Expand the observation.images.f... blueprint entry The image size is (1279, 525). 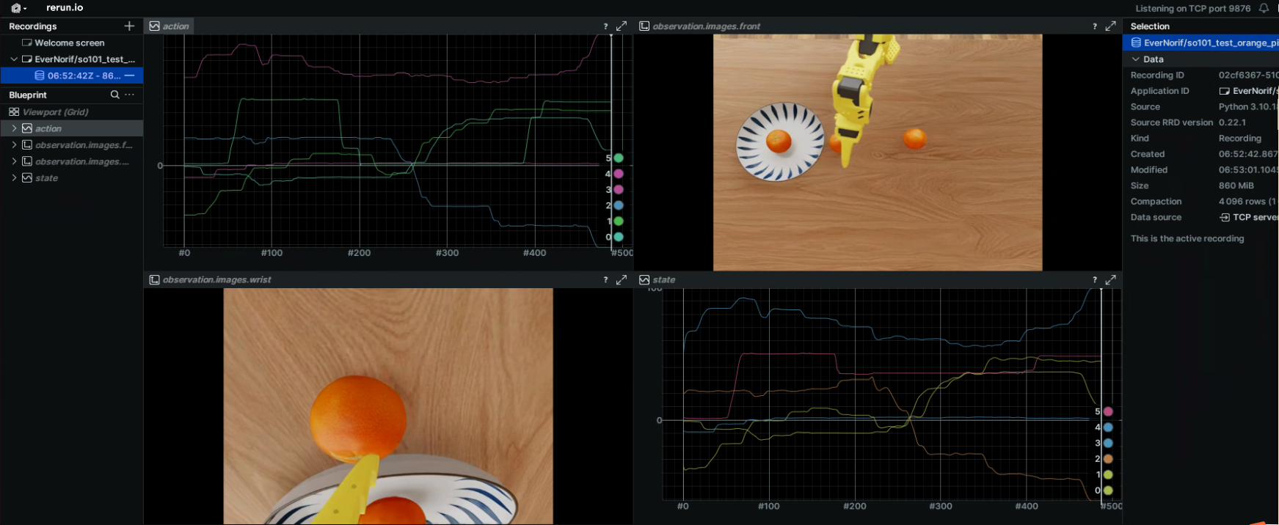tap(14, 145)
